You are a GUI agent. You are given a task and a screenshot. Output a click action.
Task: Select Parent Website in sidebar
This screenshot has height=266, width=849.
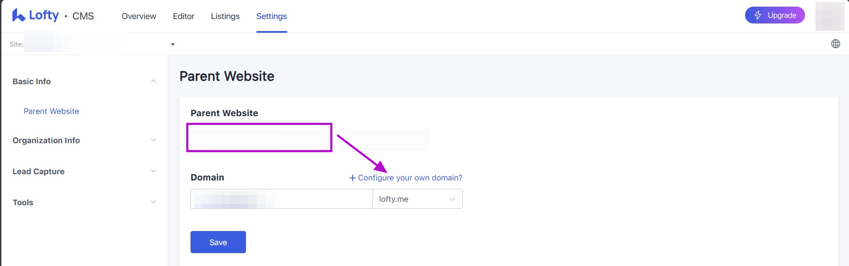click(x=51, y=111)
